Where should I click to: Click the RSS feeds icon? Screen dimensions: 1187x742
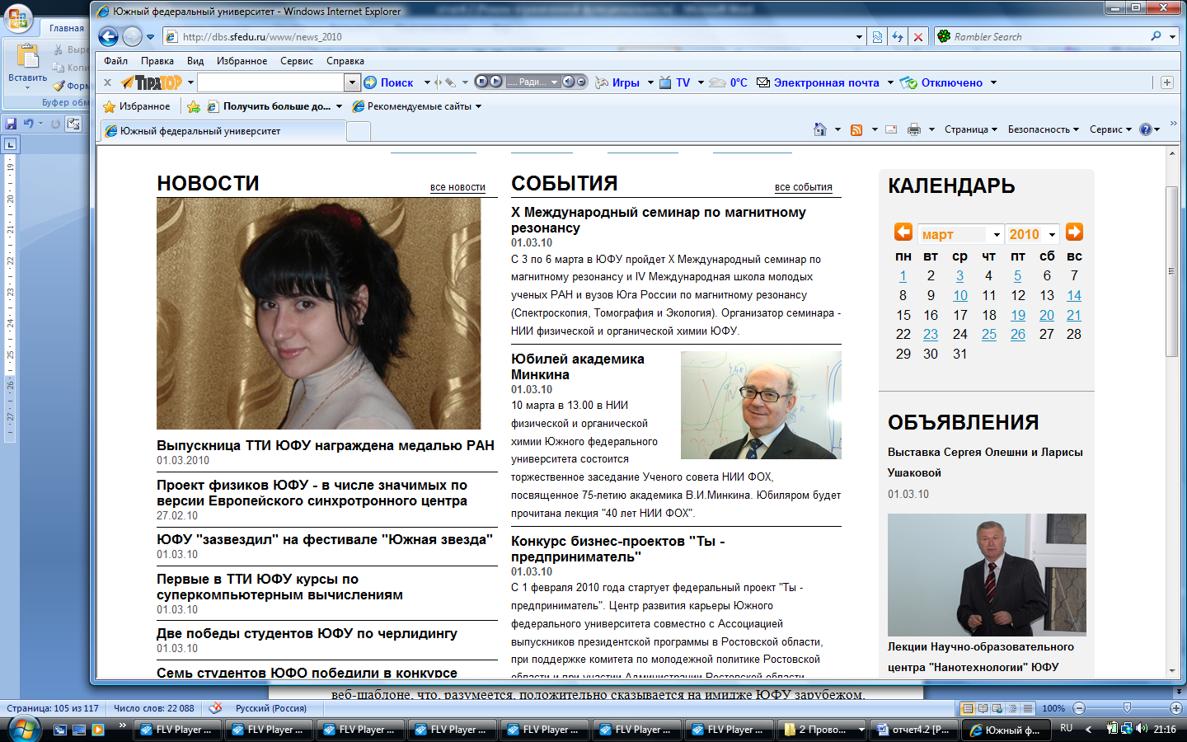click(x=856, y=129)
